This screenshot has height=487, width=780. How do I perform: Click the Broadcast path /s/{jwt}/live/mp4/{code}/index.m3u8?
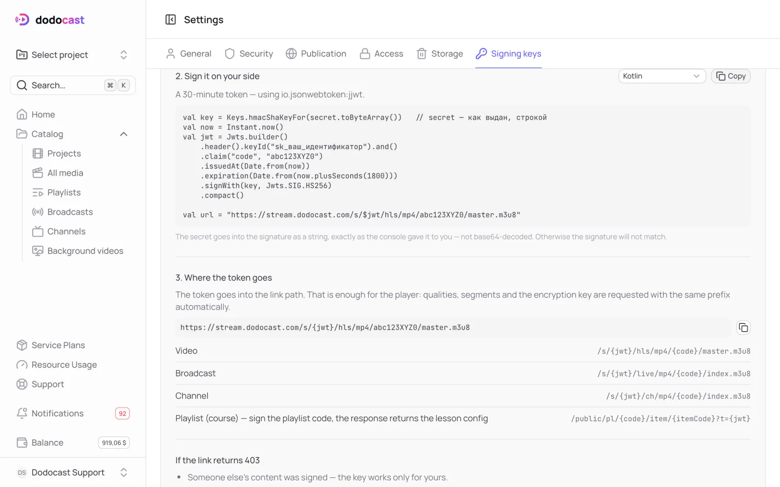pos(674,374)
